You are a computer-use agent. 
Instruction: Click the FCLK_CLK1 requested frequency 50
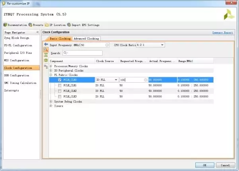(x=121, y=85)
